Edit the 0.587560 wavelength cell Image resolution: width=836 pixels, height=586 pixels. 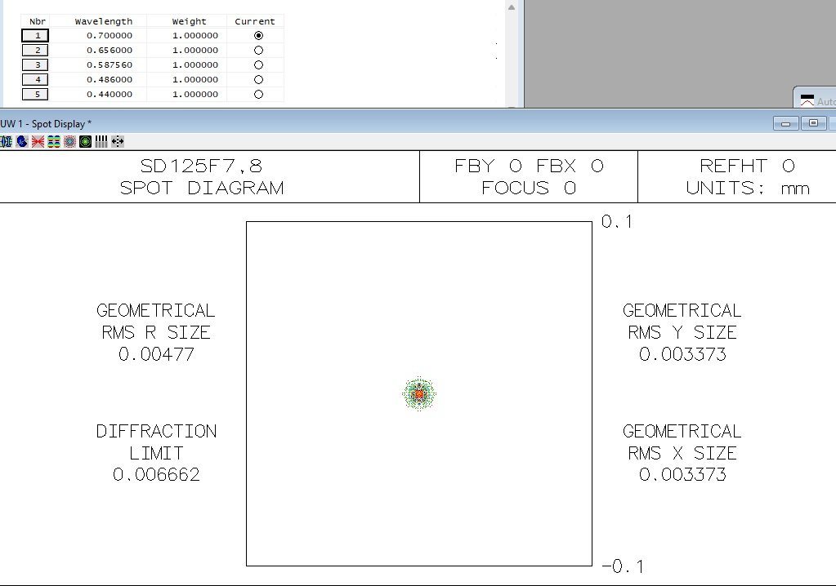coord(99,65)
